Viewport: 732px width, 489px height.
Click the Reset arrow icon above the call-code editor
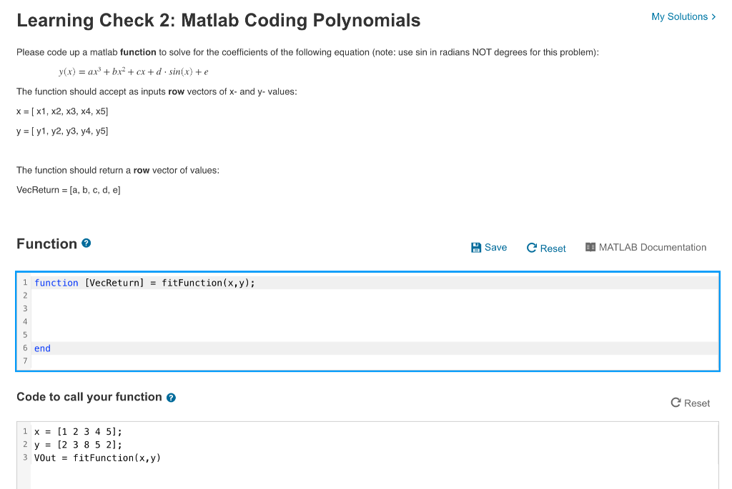(x=675, y=403)
